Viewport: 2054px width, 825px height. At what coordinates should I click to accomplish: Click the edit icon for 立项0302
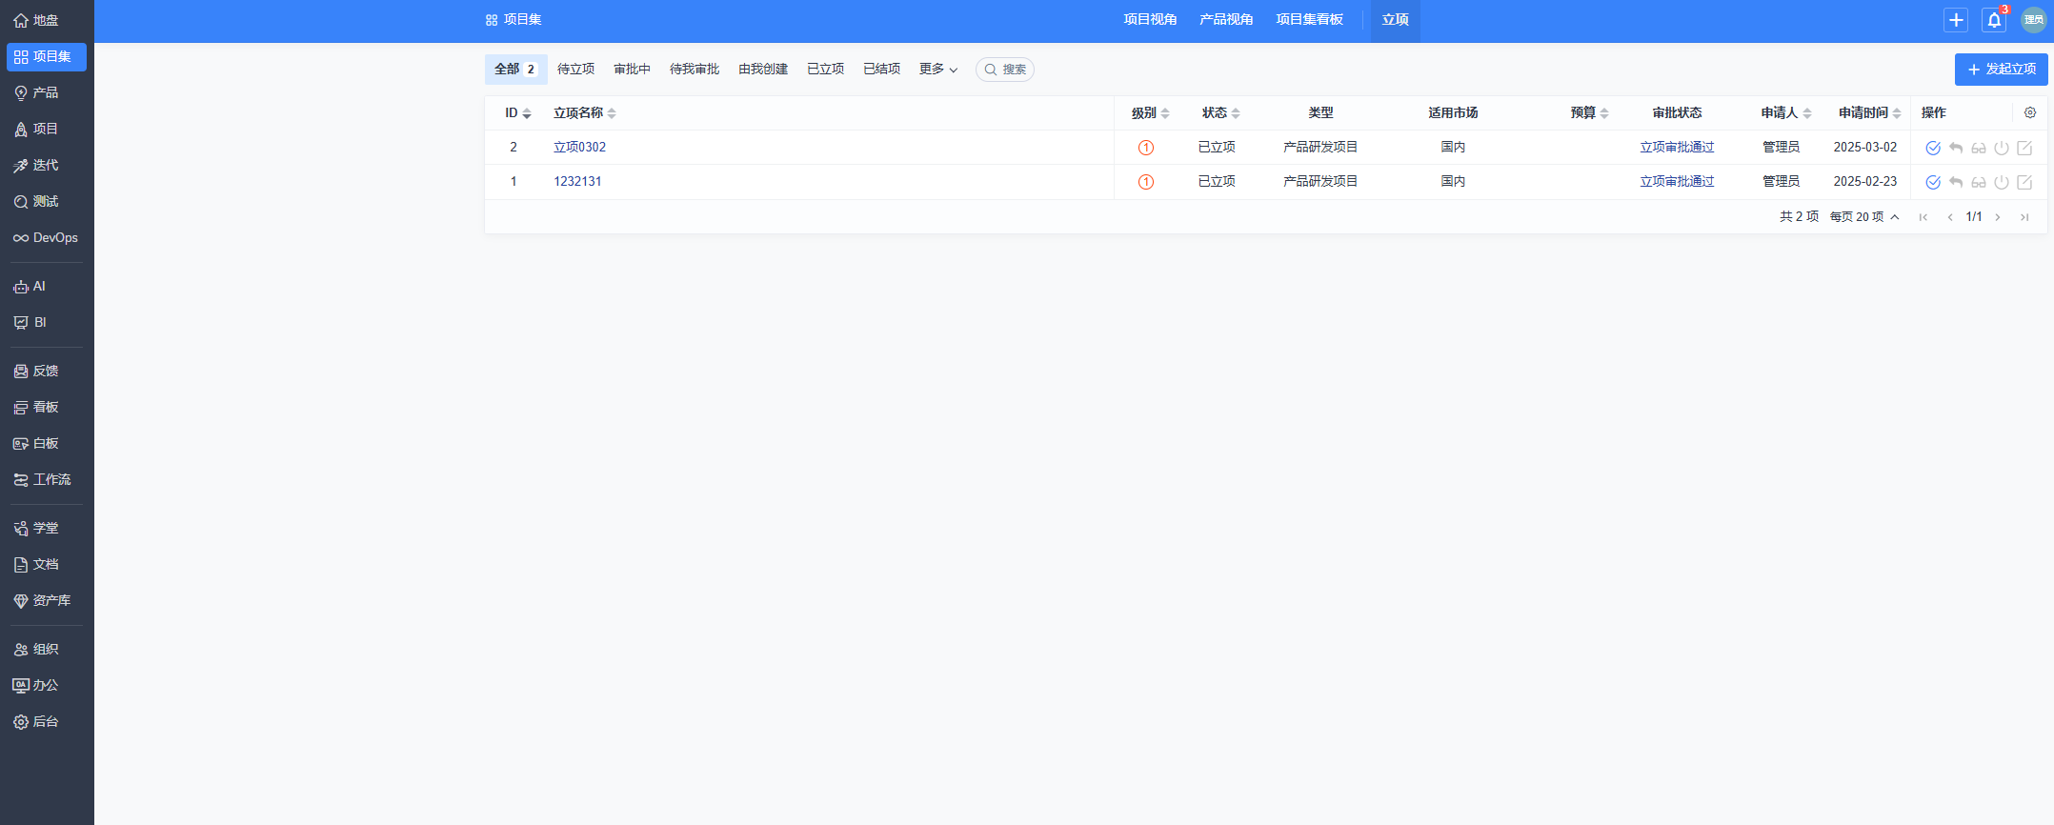tap(2024, 148)
